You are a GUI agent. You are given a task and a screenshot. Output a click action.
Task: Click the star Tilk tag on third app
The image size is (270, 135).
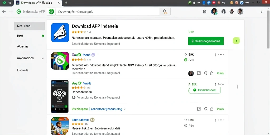tap(192, 84)
